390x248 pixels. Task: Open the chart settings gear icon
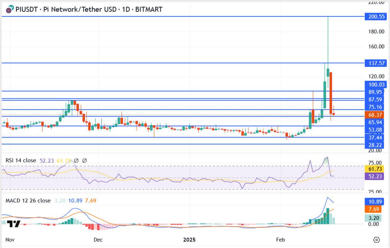pyautogui.click(x=377, y=240)
